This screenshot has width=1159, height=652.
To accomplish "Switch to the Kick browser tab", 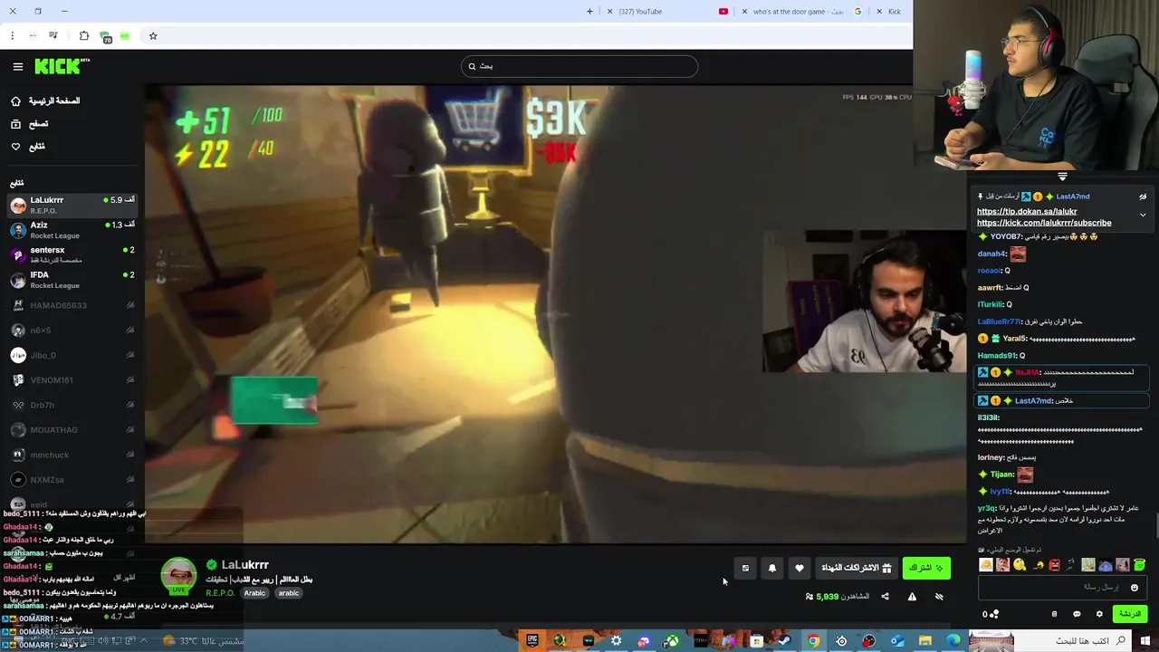I will [892, 11].
